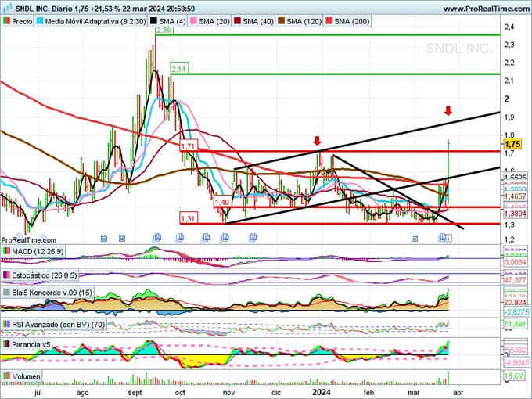Click the 1,3894 value on price axis

(x=515, y=214)
